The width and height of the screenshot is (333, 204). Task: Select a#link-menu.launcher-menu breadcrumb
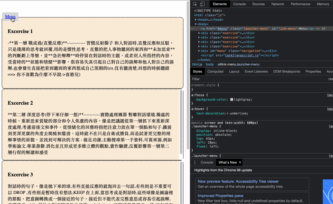(238, 64)
